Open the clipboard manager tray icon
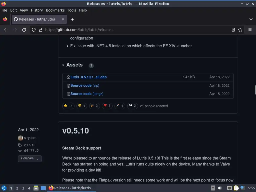 click(236, 188)
